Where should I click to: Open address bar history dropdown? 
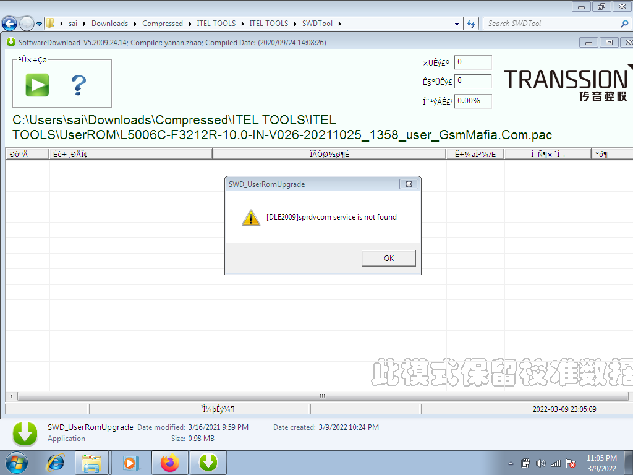[x=457, y=24]
